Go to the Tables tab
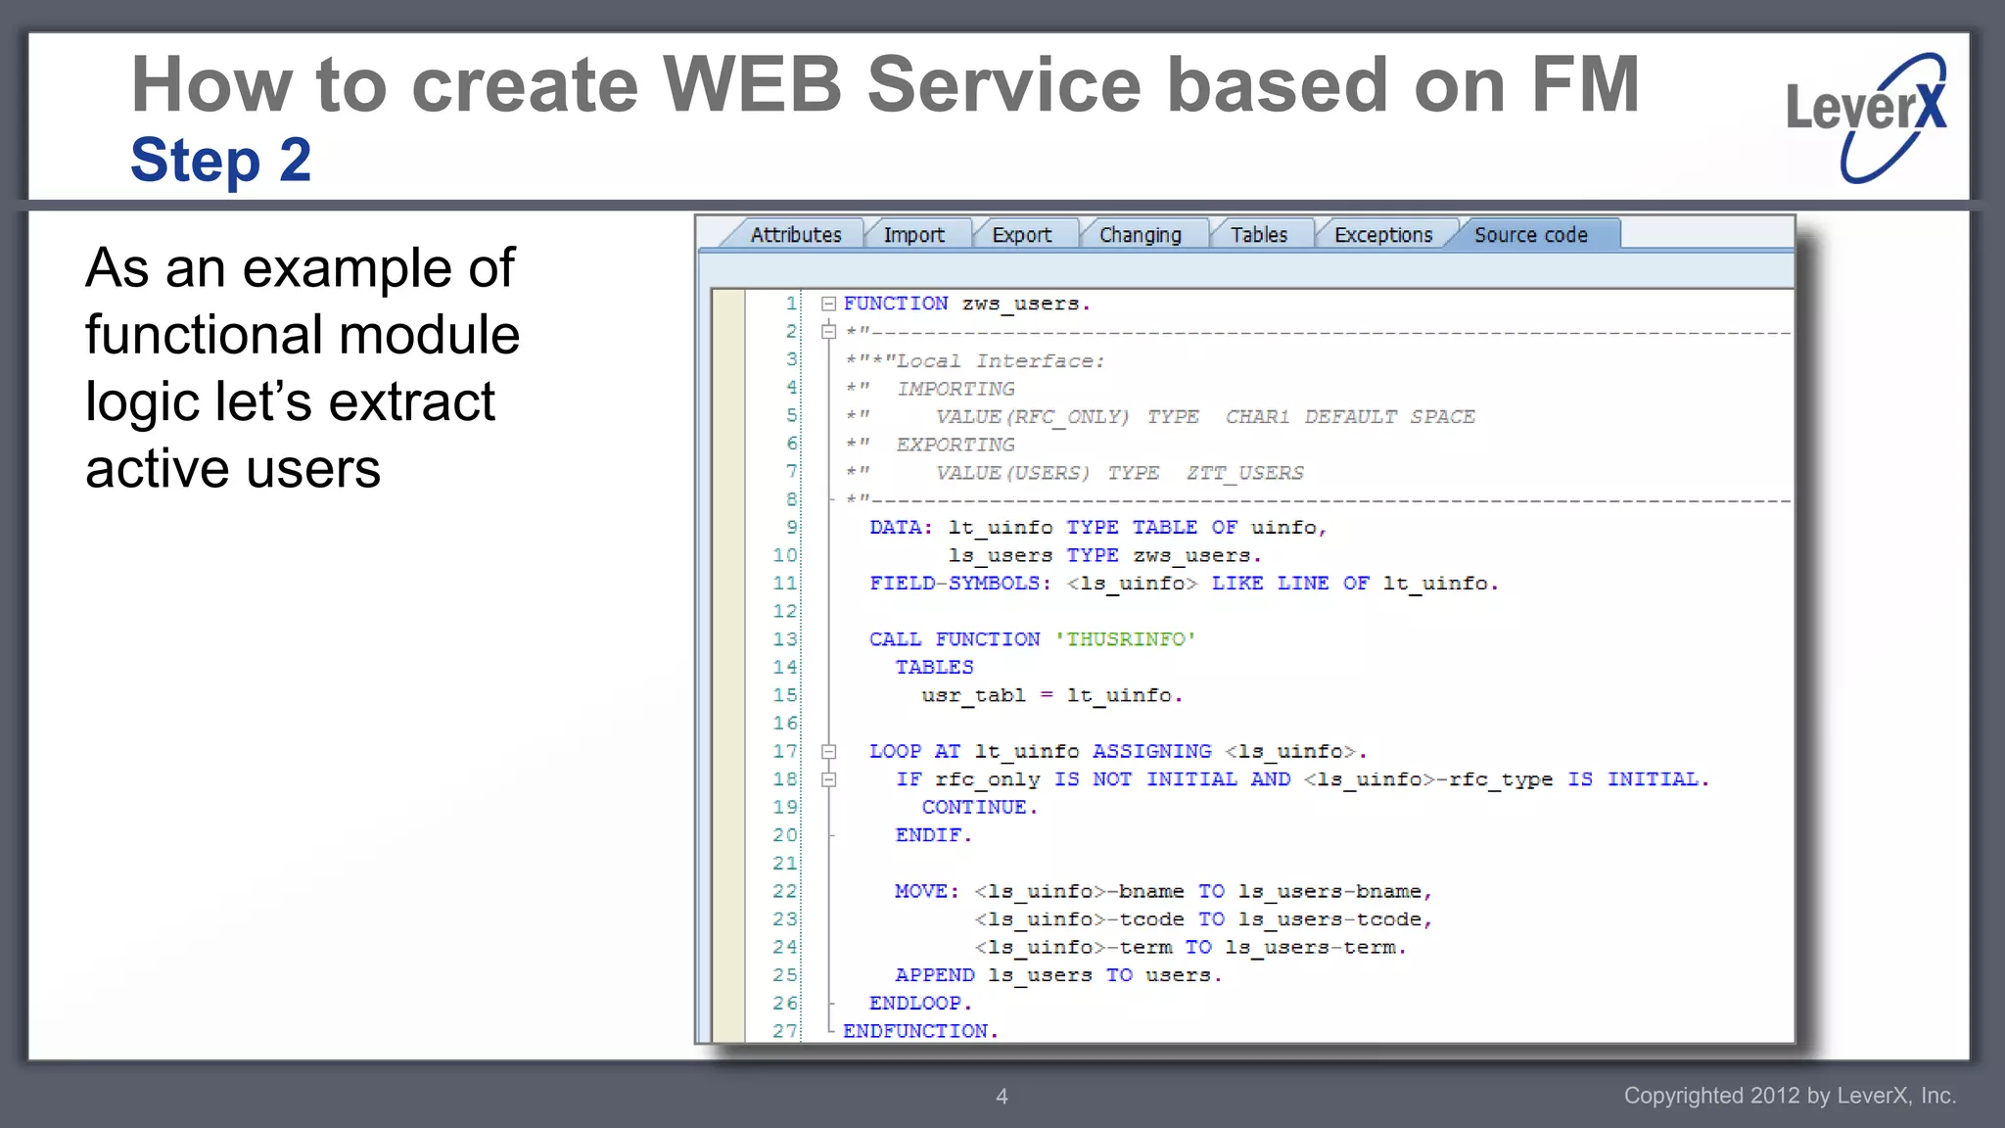The width and height of the screenshot is (2005, 1128). [x=1259, y=235]
